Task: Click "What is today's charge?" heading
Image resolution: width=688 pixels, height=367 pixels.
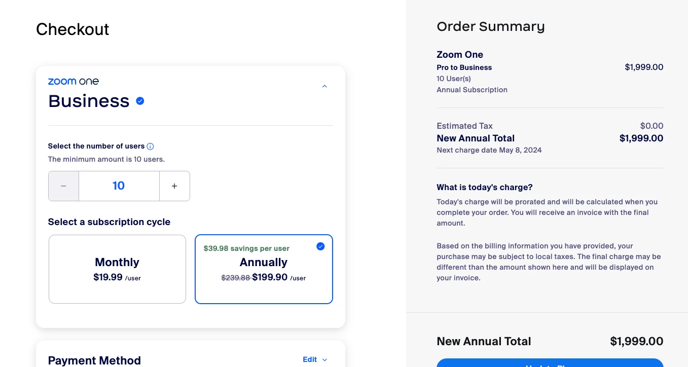Action: pyautogui.click(x=485, y=188)
